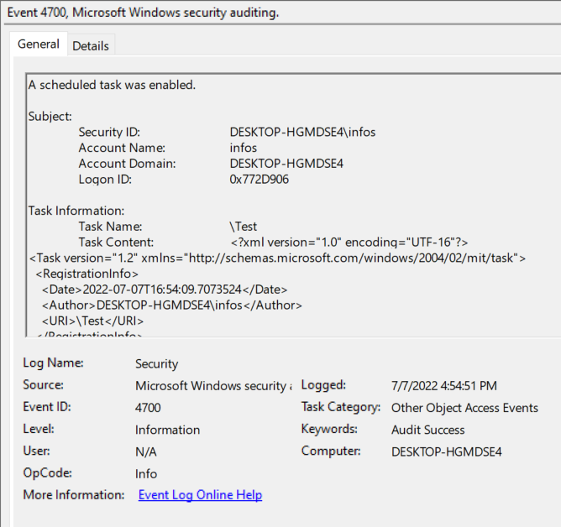Click the xml version encoding UTF-16 line

349,243
